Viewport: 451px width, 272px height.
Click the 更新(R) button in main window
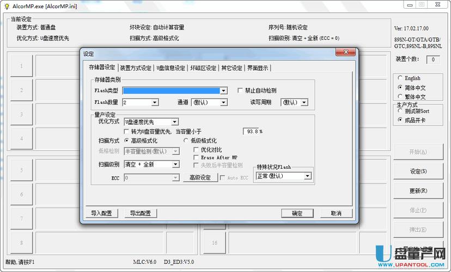418,191
